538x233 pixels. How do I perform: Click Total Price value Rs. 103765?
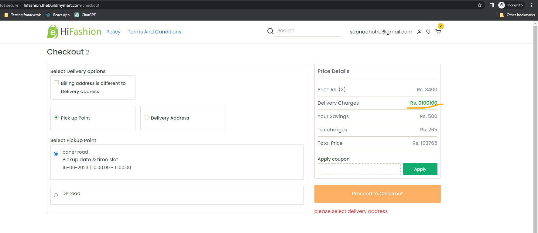pos(425,143)
